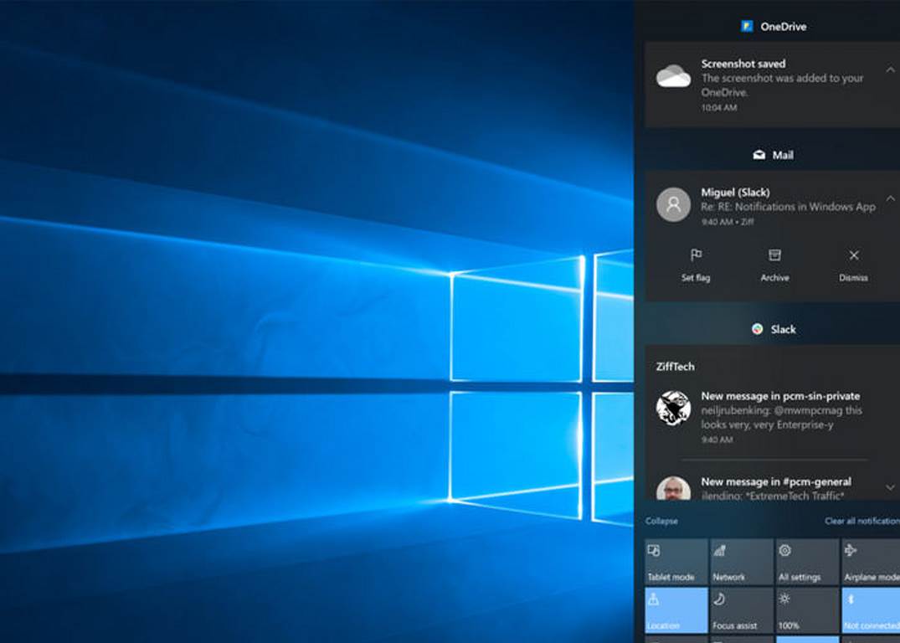Click neiljrubenking's avatar in the Slack notification
This screenshot has width=900, height=643.
[673, 408]
